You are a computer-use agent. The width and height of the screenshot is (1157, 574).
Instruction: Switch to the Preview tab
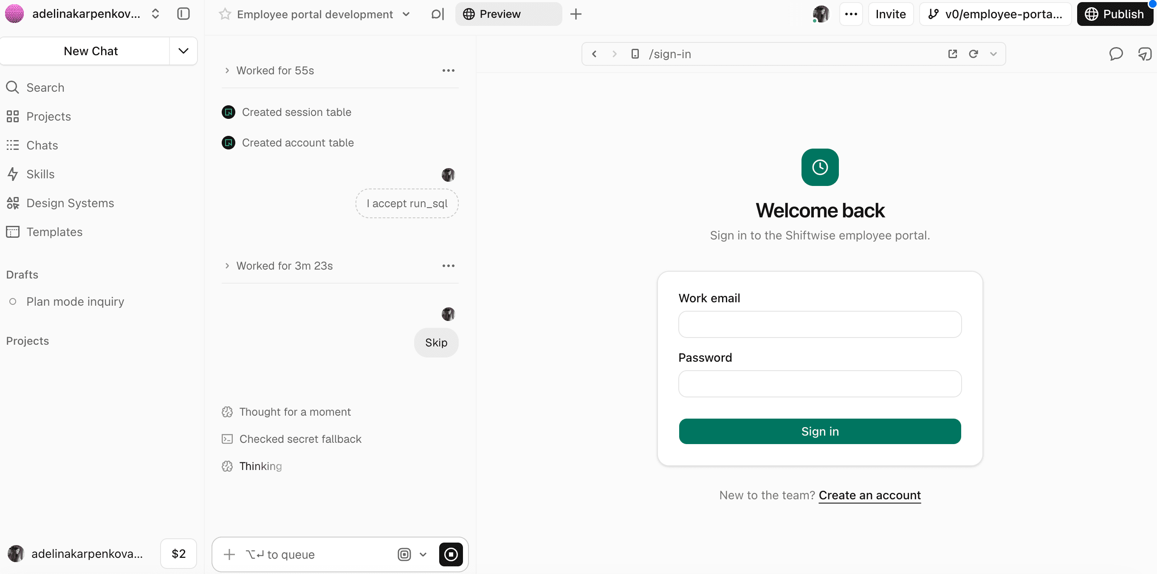point(508,14)
